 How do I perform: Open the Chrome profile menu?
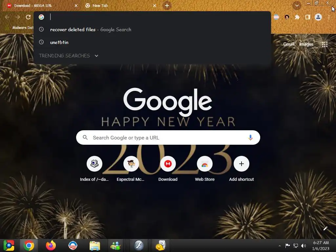point(318,17)
